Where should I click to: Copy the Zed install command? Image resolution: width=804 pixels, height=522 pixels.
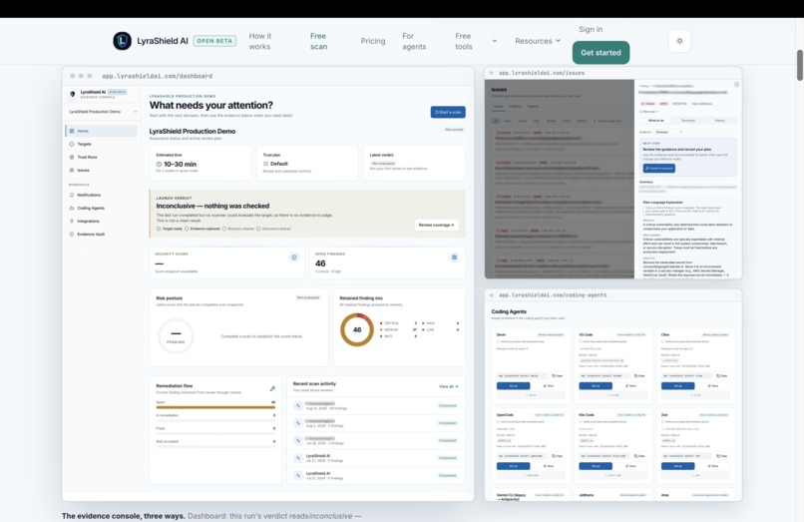pos(721,456)
